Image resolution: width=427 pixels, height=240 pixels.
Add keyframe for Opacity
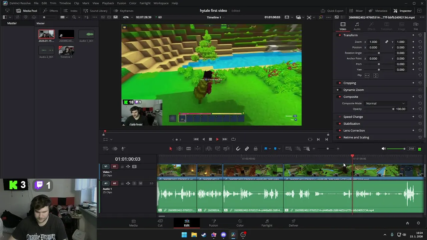coord(413,109)
